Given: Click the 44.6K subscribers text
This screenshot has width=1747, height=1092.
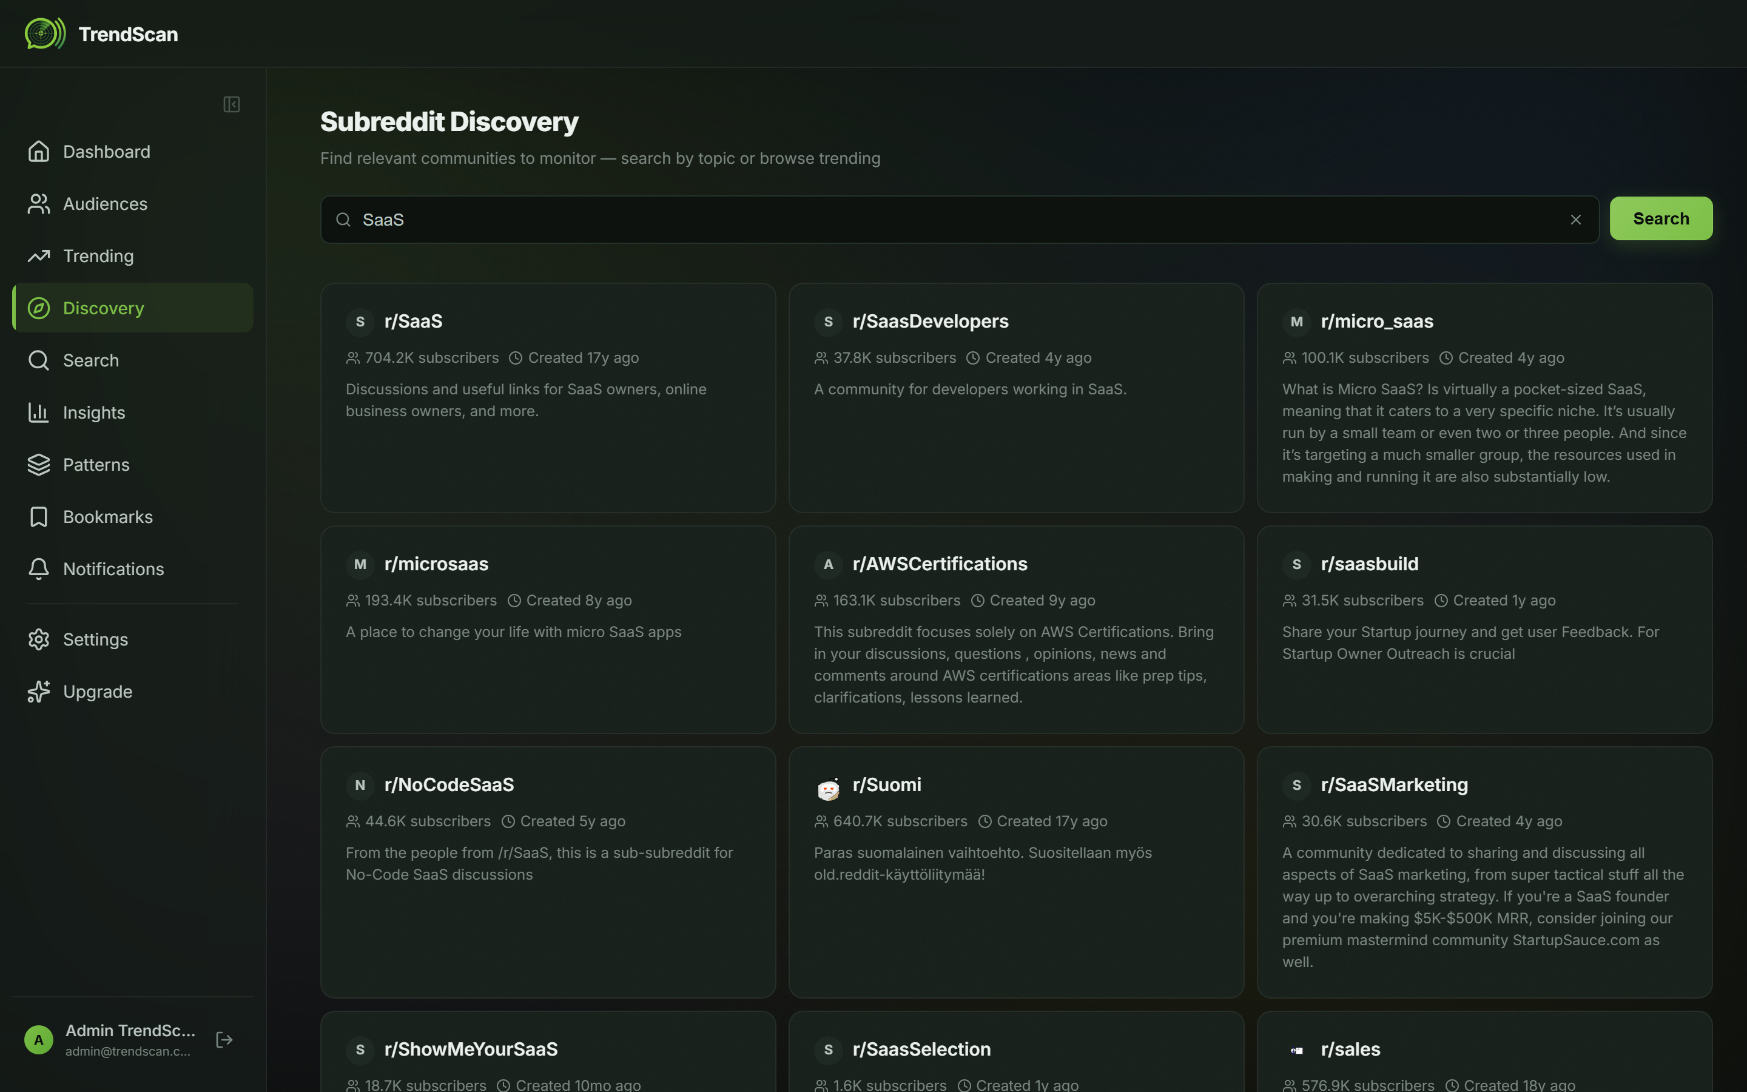Looking at the screenshot, I should click(x=428, y=822).
